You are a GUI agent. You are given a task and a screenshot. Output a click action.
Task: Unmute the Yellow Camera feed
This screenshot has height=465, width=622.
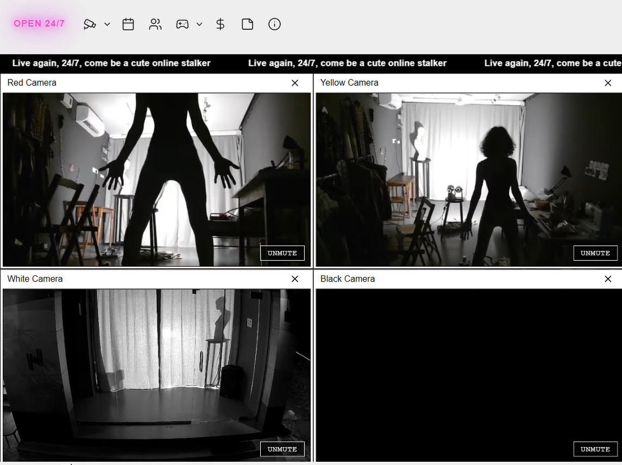click(x=595, y=253)
